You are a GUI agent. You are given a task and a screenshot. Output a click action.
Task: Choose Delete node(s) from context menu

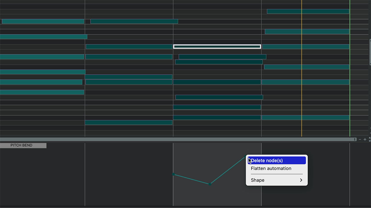[277, 160]
